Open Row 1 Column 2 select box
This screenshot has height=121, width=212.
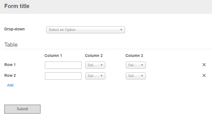(x=95, y=65)
